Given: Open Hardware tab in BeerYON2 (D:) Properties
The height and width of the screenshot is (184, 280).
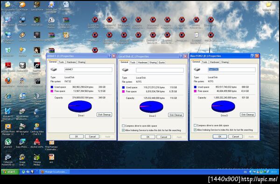Looking at the screenshot, I should pyautogui.click(x=214, y=62).
